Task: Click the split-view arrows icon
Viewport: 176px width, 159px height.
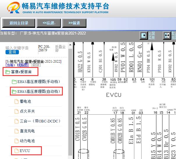Action: (167, 35)
